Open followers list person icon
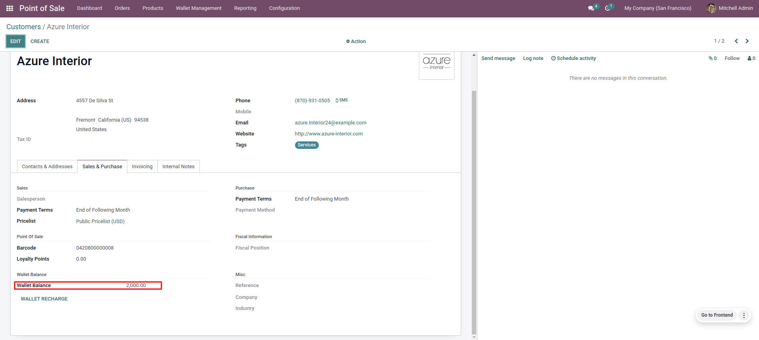Image resolution: width=759 pixels, height=340 pixels. click(x=751, y=58)
